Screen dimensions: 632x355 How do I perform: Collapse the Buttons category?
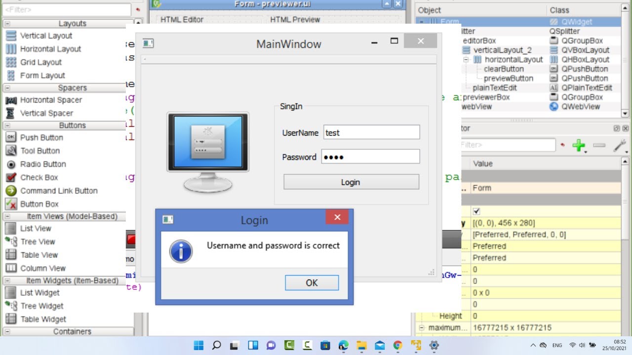point(7,125)
